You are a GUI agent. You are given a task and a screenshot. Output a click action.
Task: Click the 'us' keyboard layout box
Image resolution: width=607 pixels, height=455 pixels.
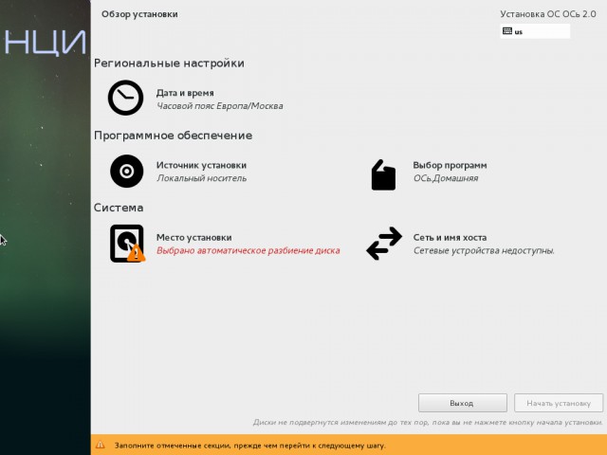[535, 31]
